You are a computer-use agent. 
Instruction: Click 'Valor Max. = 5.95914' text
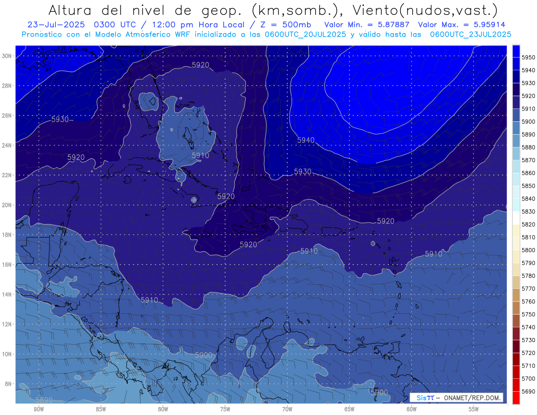(461, 25)
